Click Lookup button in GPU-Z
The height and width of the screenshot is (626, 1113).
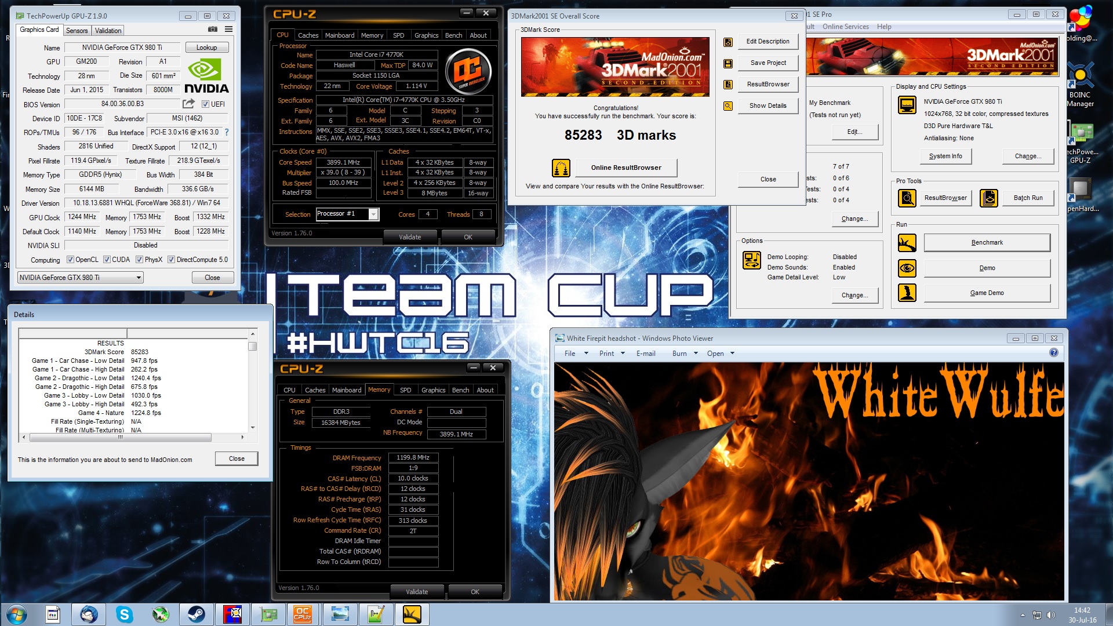click(x=207, y=48)
